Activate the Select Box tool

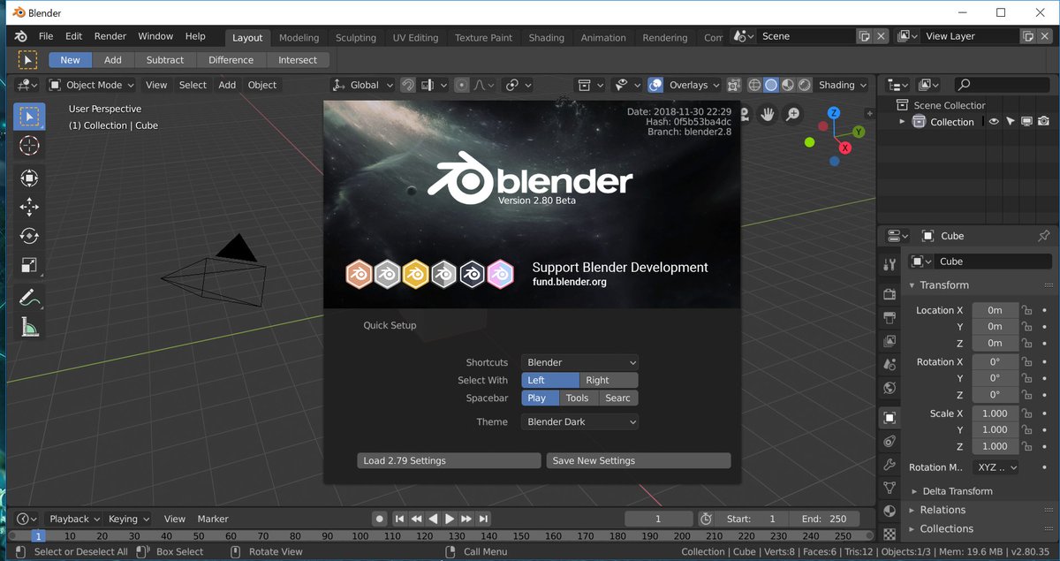[29, 116]
